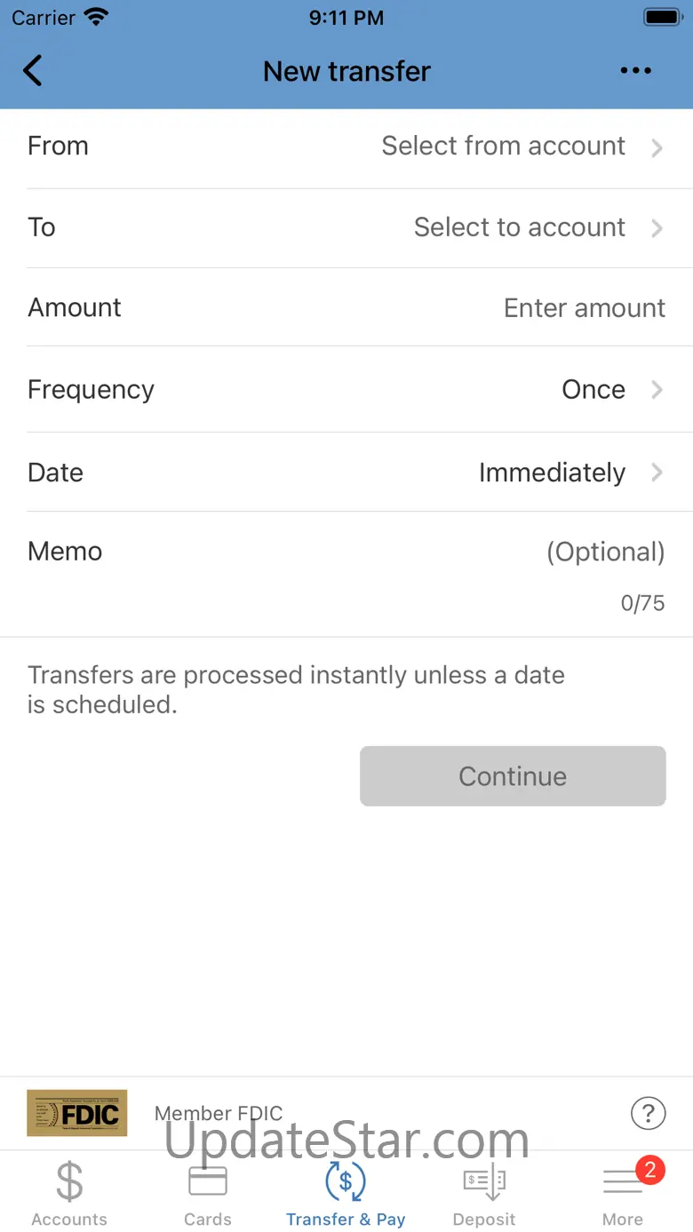Screen dimensions: 693x1232
Task: Open the three-dot options menu
Action: (x=636, y=71)
